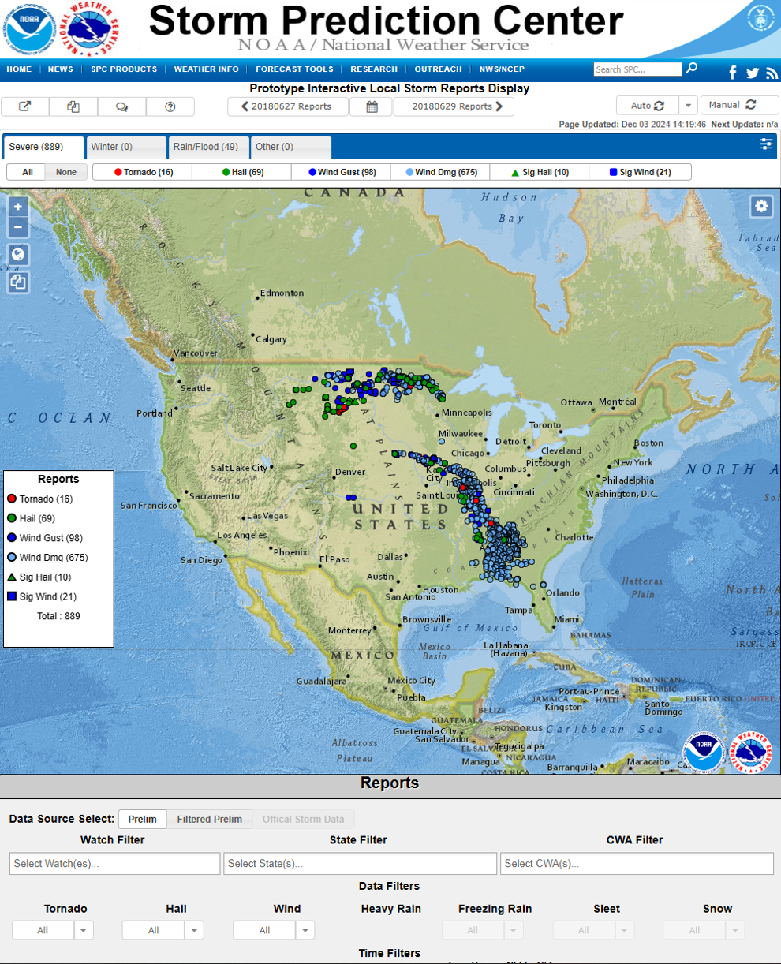781x964 pixels.
Task: Go to HOME in navigation bar
Action: [x=19, y=69]
